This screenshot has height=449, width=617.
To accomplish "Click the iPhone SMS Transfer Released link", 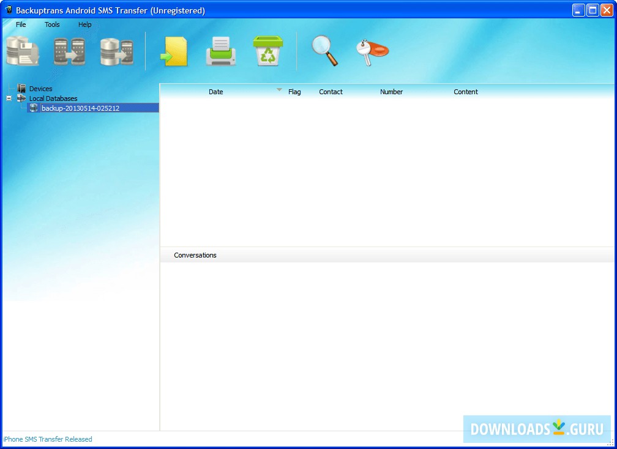I will click(47, 439).
